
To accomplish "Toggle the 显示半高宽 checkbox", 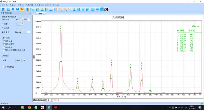I will [4, 44].
